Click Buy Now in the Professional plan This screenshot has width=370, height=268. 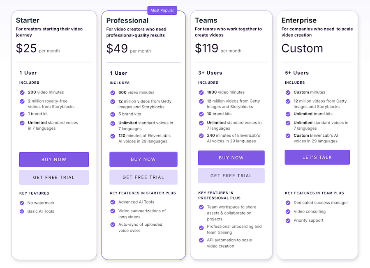143,159
